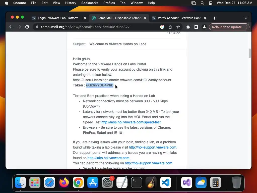Image resolution: width=257 pixels, height=193 pixels.
Task: Launch Firefox from the Dock
Action: pos(64,182)
